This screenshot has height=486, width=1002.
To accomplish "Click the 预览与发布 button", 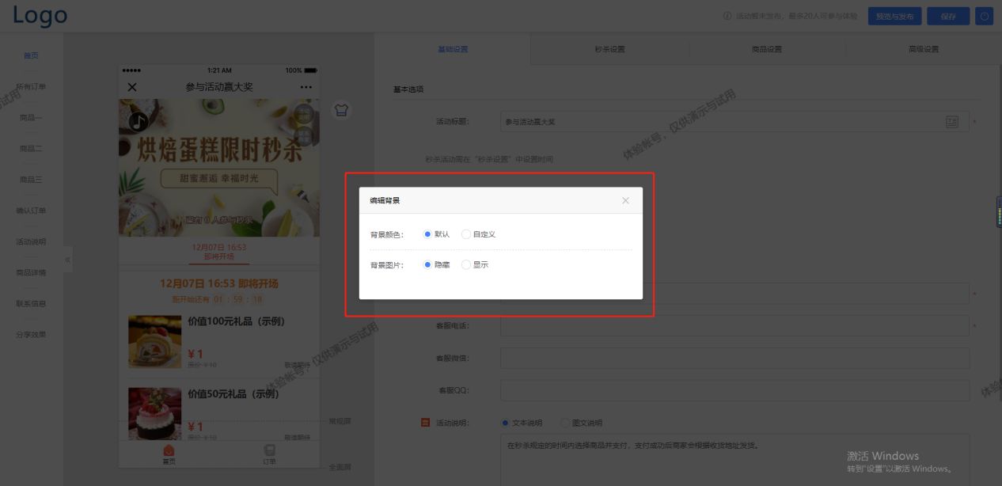I will [894, 15].
